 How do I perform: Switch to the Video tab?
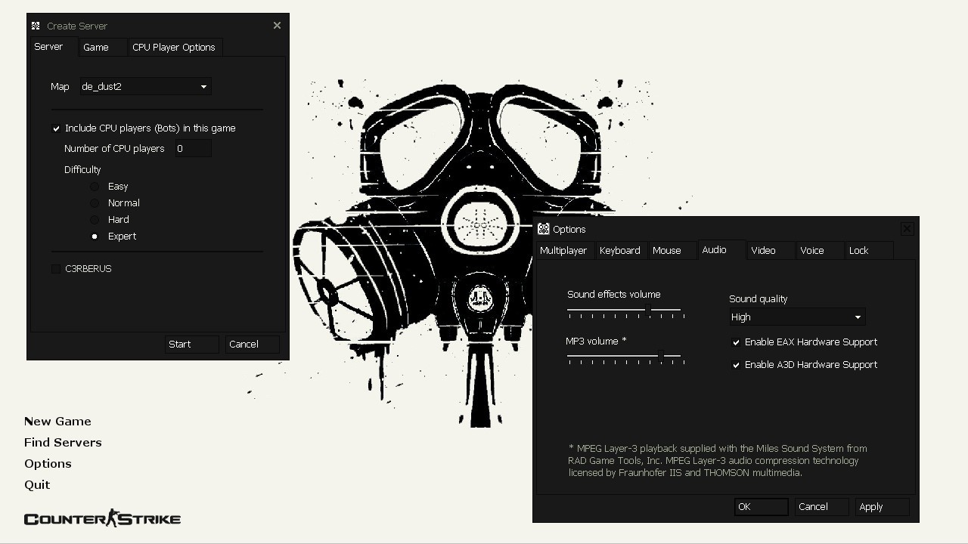[763, 250]
